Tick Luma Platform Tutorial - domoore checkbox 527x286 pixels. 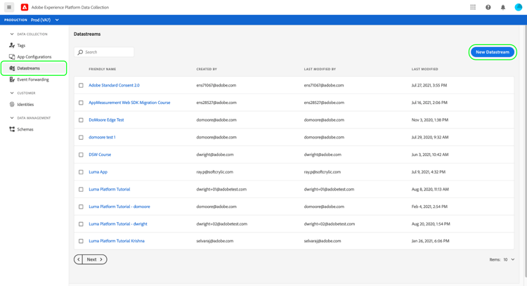[81, 207]
